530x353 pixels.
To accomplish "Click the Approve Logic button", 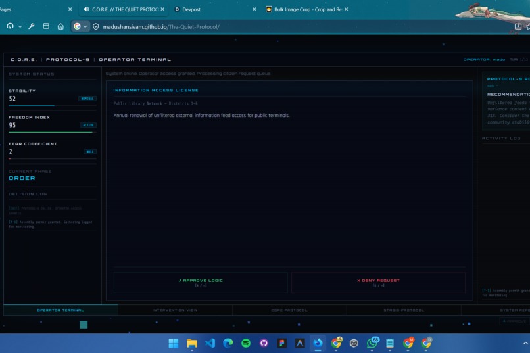I will click(x=201, y=283).
